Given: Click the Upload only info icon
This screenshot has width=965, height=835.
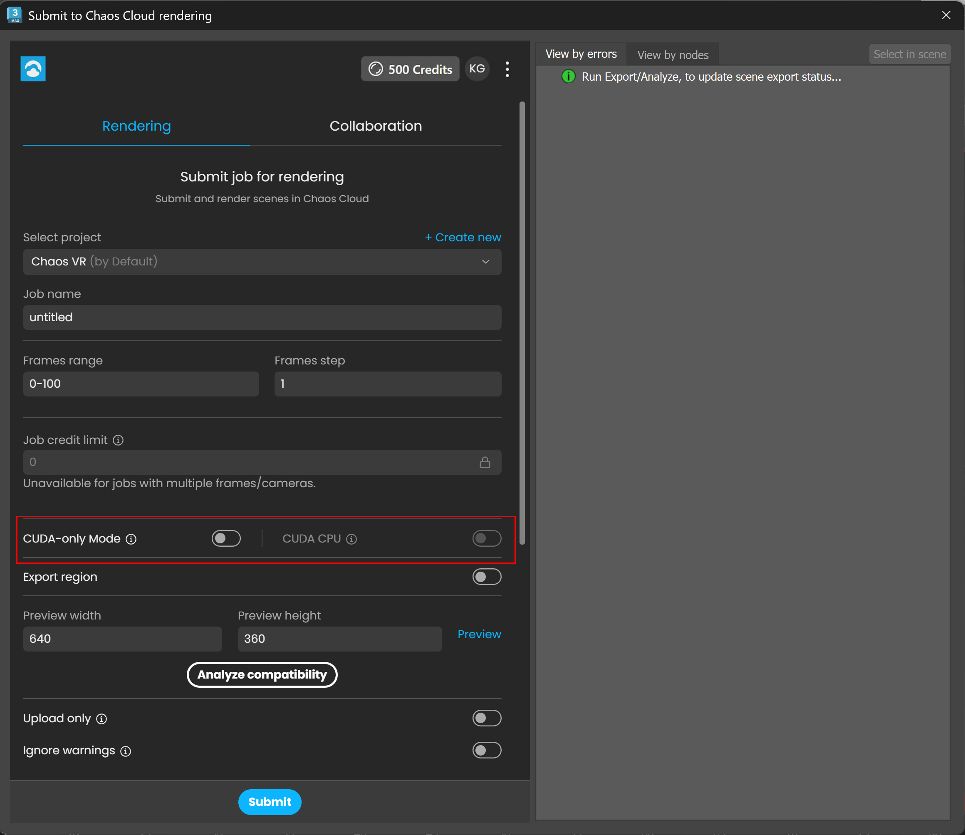Looking at the screenshot, I should (x=101, y=719).
